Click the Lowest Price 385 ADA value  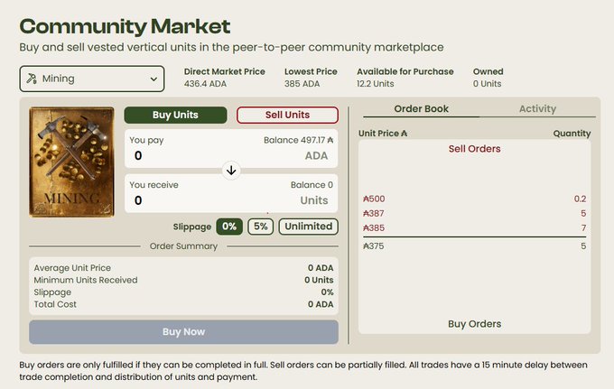tap(302, 84)
